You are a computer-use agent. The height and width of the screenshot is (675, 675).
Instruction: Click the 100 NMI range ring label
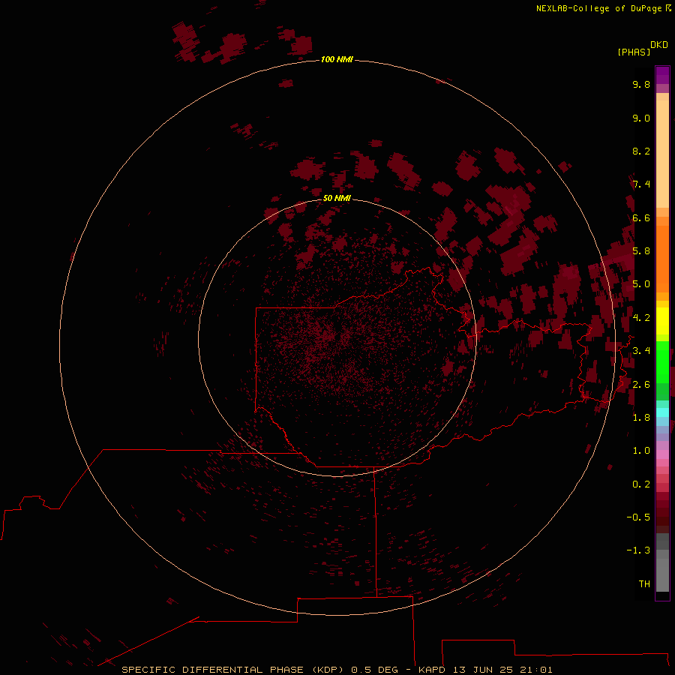click(337, 59)
